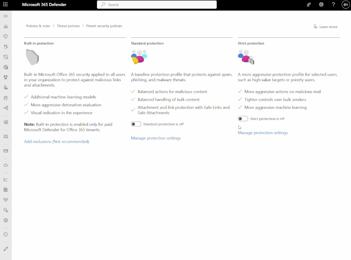351x260 pixels.
Task: Click the Strict protection lock image
Action: point(246,57)
